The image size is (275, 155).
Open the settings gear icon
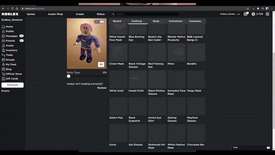pos(267,14)
